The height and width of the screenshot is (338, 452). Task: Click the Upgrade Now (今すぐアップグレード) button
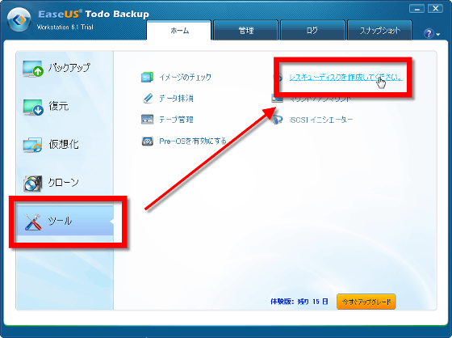366,302
